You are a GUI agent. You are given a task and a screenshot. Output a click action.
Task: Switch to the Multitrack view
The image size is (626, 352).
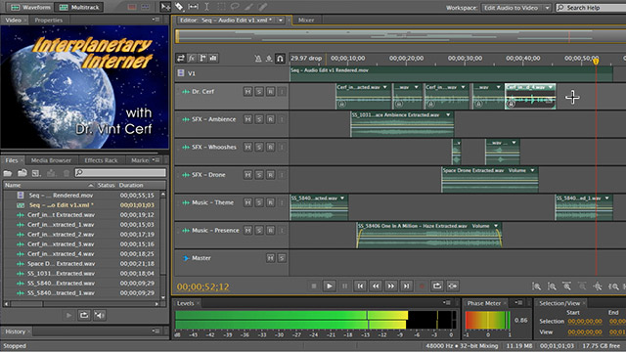(79, 7)
